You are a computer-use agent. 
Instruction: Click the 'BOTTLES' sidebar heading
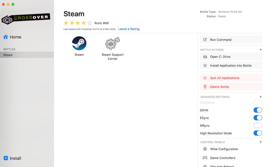(9, 49)
